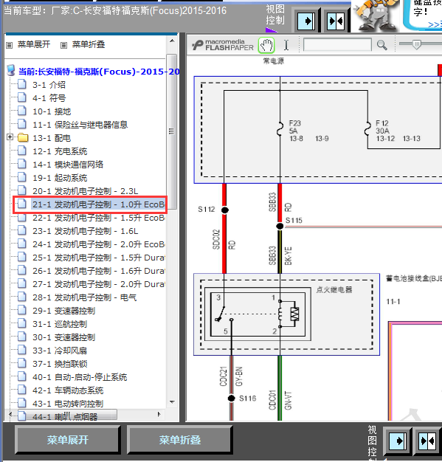Click the tree vertical scrollbar thumb
The height and width of the screenshot is (462, 442).
[x=171, y=131]
